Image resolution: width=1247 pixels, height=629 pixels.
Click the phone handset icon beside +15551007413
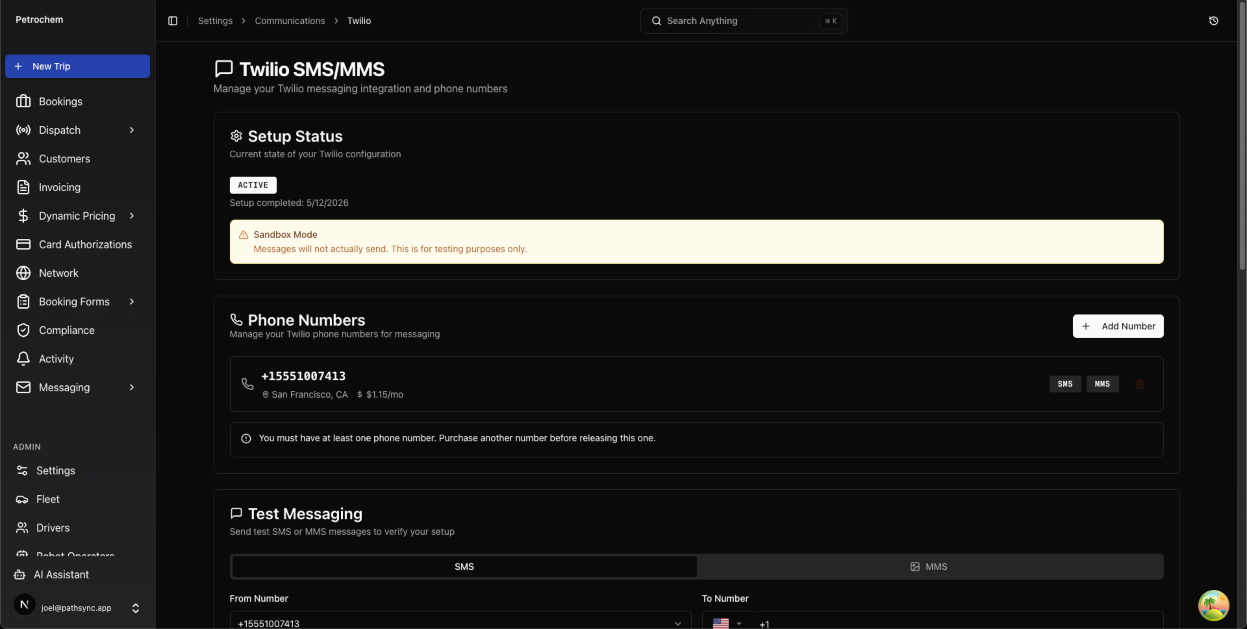pos(247,384)
